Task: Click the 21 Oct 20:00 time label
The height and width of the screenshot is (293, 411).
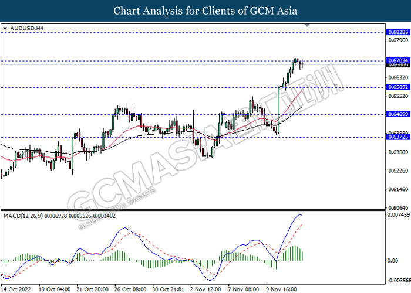Action: [92, 289]
